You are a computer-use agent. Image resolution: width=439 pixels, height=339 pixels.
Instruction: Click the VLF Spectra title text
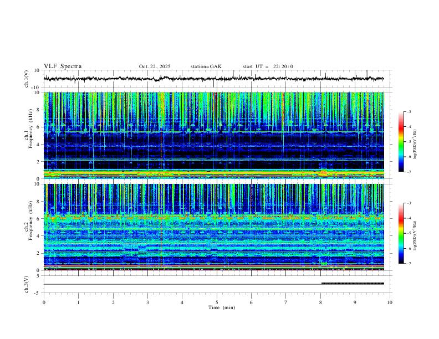[x=63, y=66]
